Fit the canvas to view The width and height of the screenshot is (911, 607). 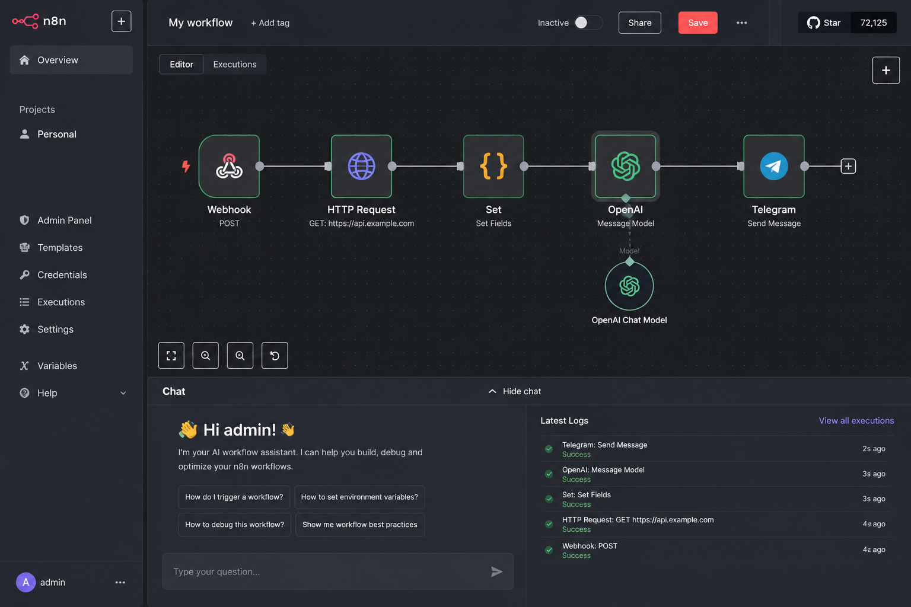point(171,356)
